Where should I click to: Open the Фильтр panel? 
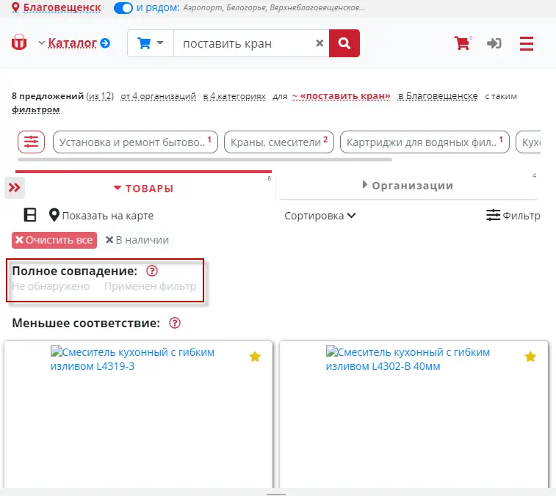(513, 216)
